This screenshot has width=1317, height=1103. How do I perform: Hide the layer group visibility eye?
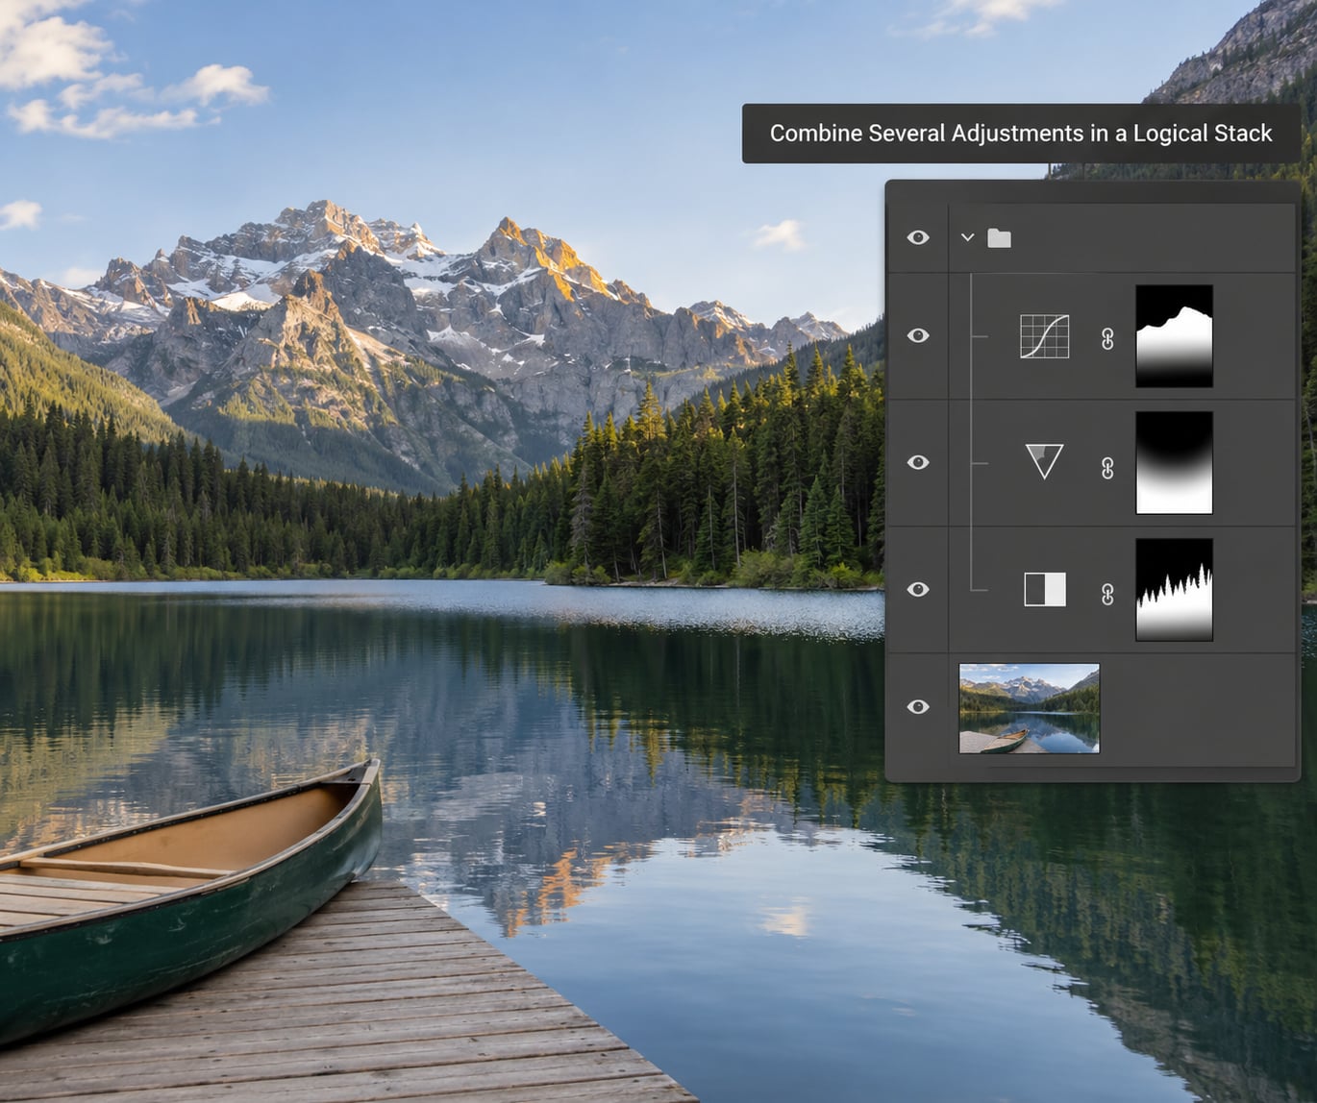(x=918, y=237)
